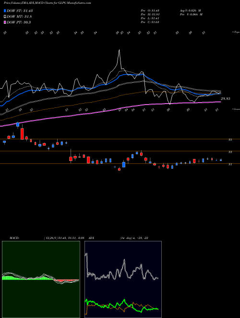
Task: Click the 'Pre V: 0.066 M' volume text
Action: 192,14
